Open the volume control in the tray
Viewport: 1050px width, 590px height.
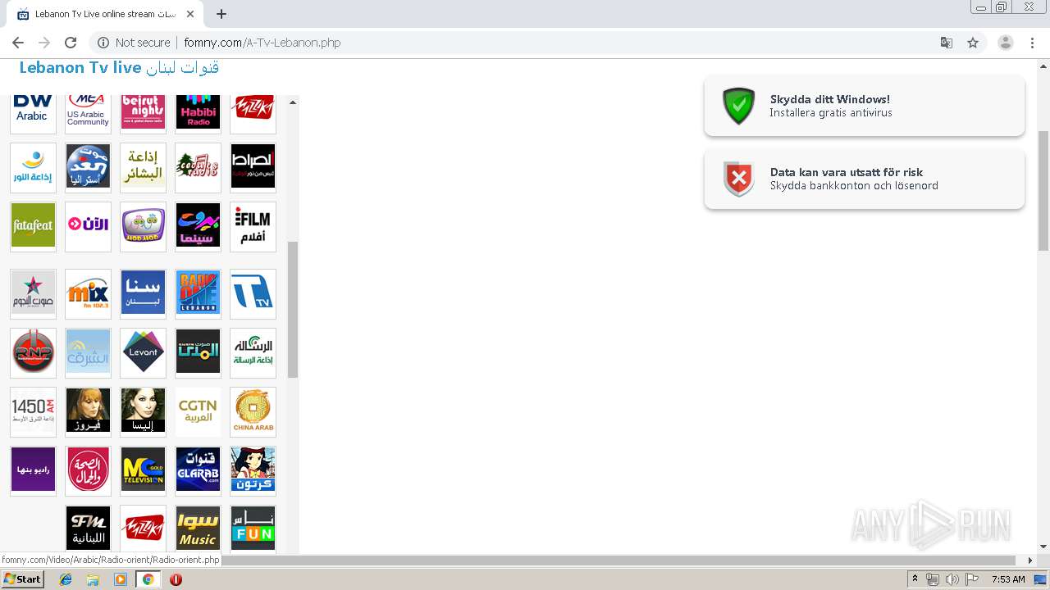pyautogui.click(x=952, y=579)
